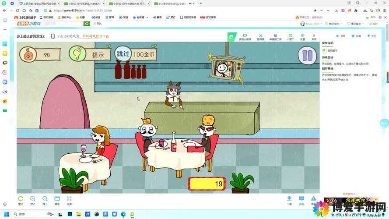Click the yellow timer bar showing 19
Viewport: 389px width, 219px height.
point(207,184)
